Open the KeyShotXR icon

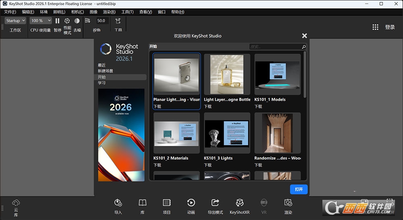(x=239, y=203)
